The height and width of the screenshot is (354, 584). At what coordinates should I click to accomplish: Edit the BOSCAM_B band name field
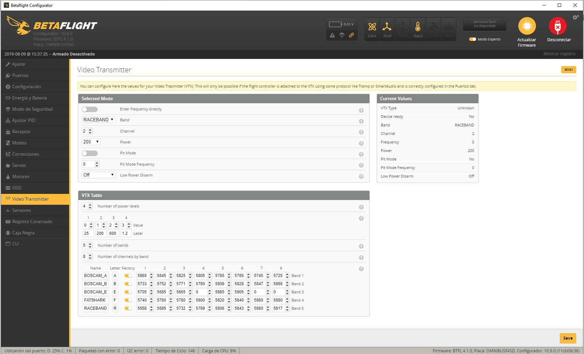[96, 284]
